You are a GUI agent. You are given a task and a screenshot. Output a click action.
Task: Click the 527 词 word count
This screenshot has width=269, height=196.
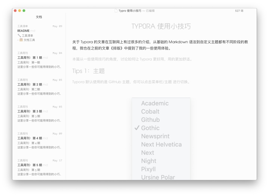(x=239, y=10)
